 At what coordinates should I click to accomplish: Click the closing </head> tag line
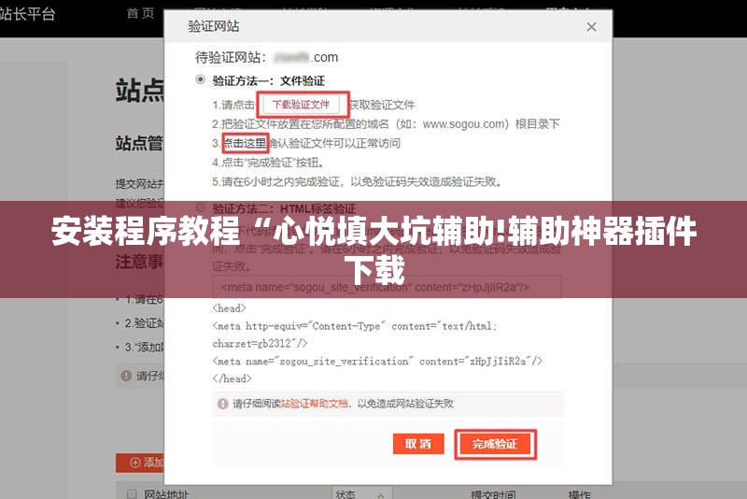click(x=232, y=378)
